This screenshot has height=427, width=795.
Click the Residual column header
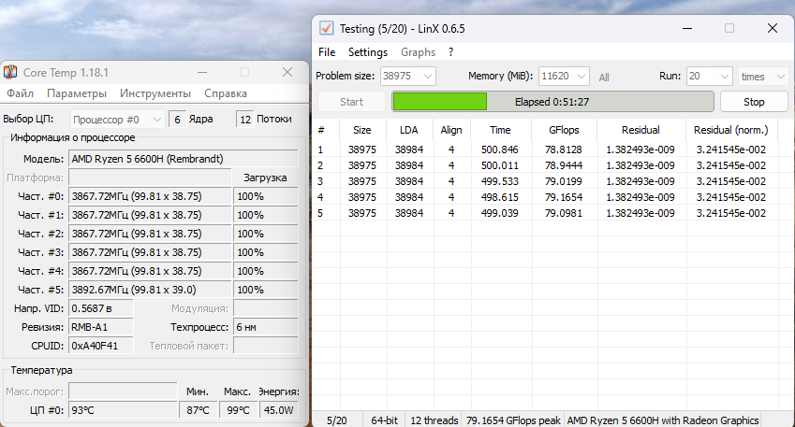(x=640, y=130)
